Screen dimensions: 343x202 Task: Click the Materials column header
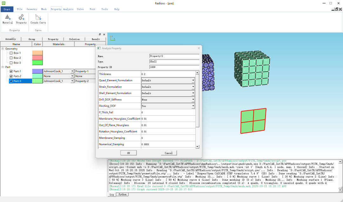[58, 44]
